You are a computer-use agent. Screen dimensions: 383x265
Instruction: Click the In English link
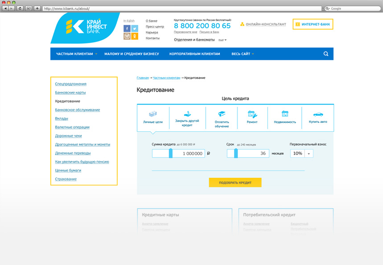(129, 21)
